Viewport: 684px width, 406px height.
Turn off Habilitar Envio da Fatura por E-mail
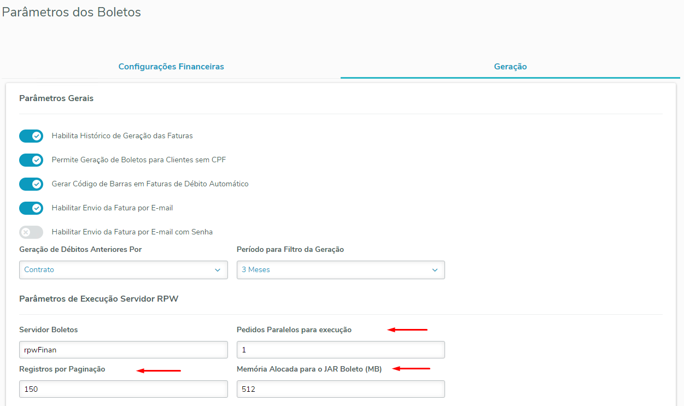tap(31, 208)
